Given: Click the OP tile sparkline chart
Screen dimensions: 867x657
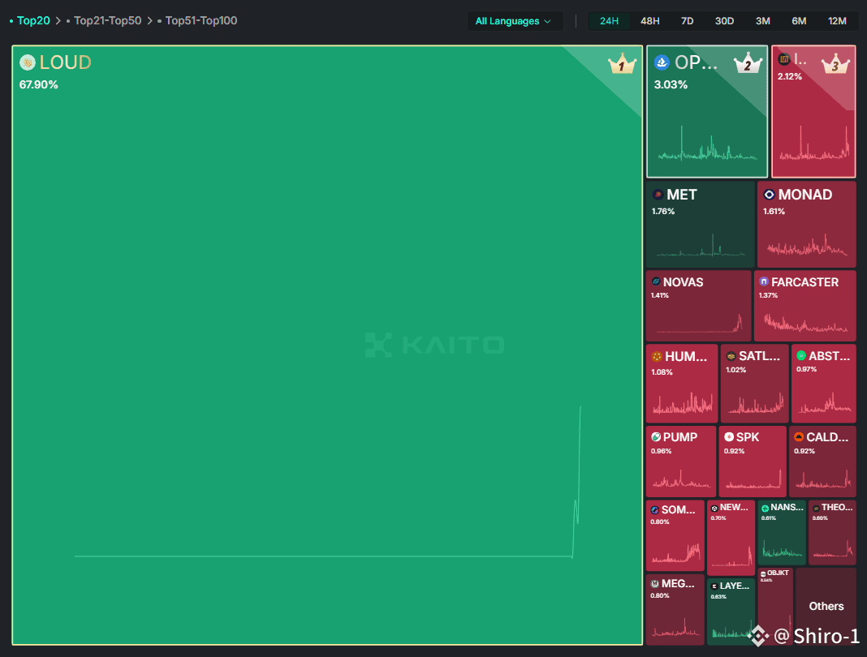Looking at the screenshot, I should [707, 144].
